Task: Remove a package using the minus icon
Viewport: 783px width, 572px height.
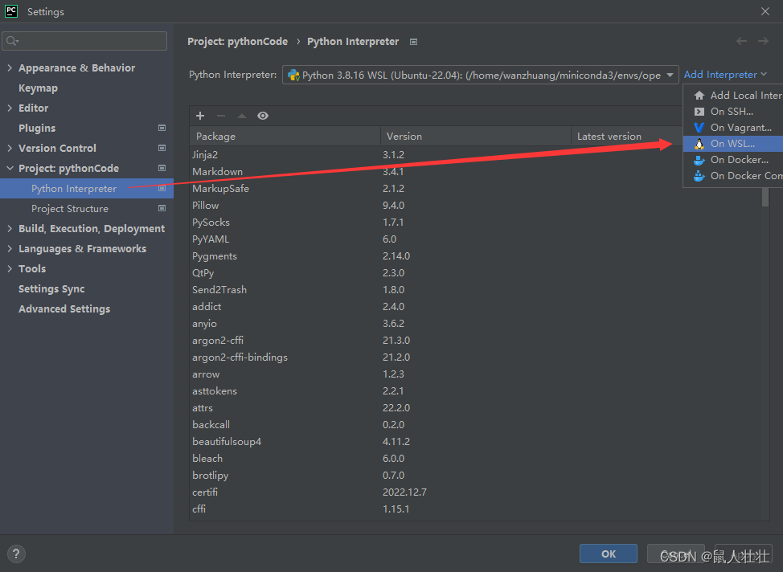Action: [220, 116]
